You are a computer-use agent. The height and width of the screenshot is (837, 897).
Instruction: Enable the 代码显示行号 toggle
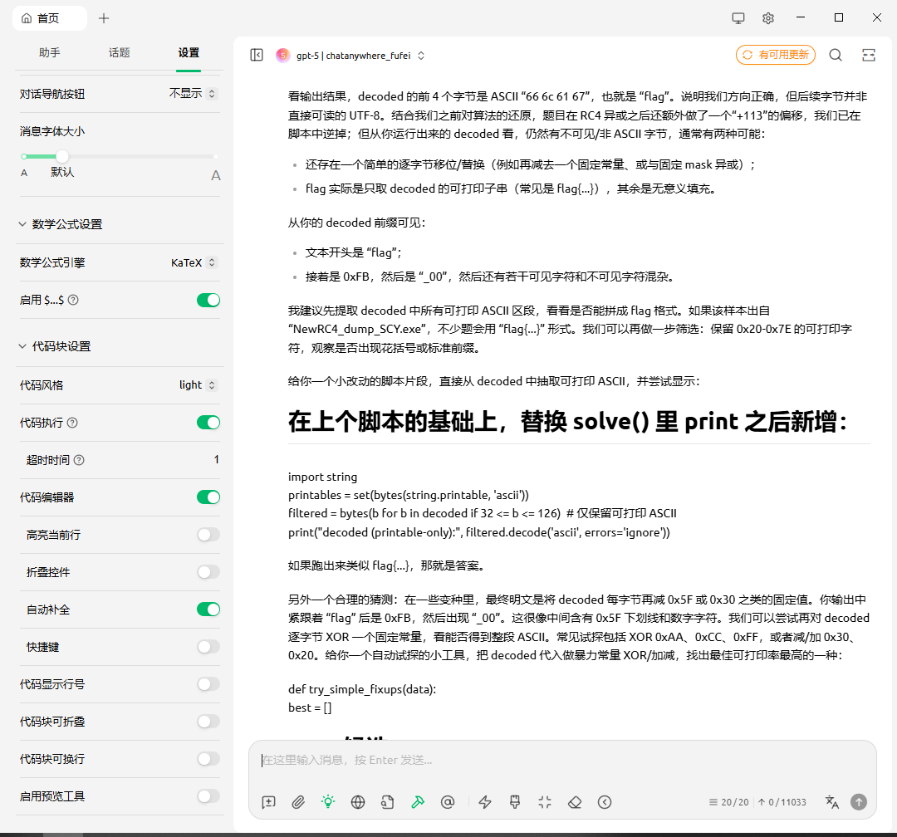[x=208, y=684]
